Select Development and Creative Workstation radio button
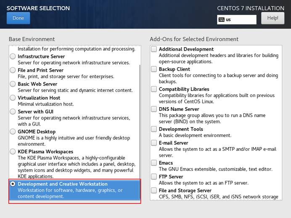The height and width of the screenshot is (218, 291). click(13, 184)
